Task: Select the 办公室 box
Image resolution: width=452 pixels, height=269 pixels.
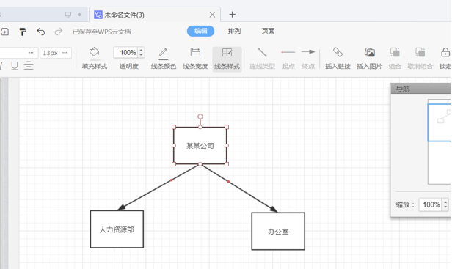Action: pyautogui.click(x=278, y=232)
